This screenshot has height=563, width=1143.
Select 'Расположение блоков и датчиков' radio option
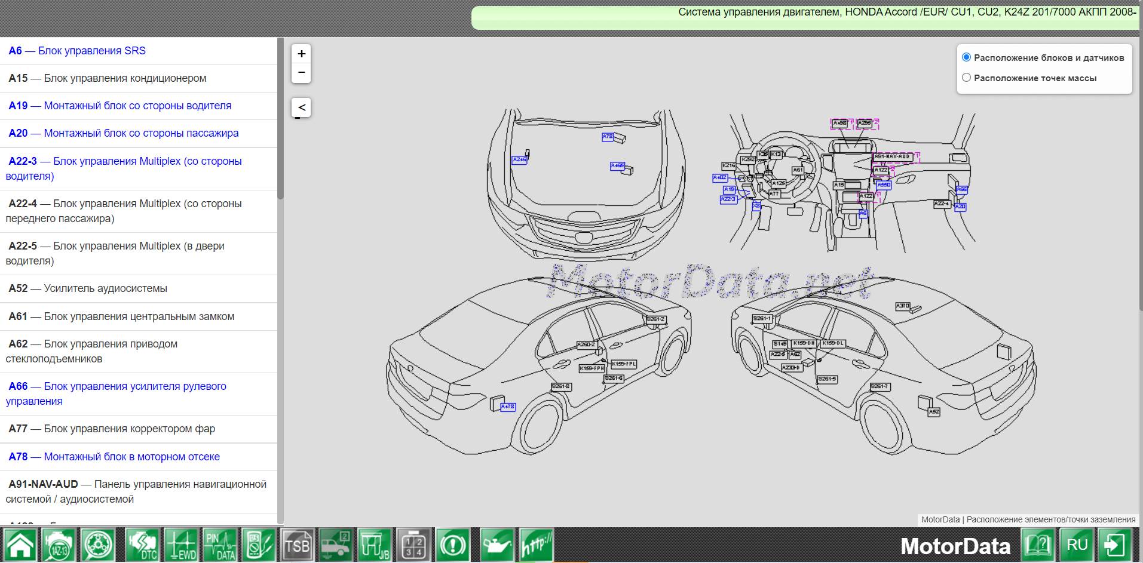coord(966,57)
